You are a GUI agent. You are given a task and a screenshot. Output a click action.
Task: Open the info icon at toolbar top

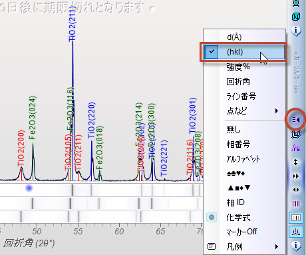point(296,30)
